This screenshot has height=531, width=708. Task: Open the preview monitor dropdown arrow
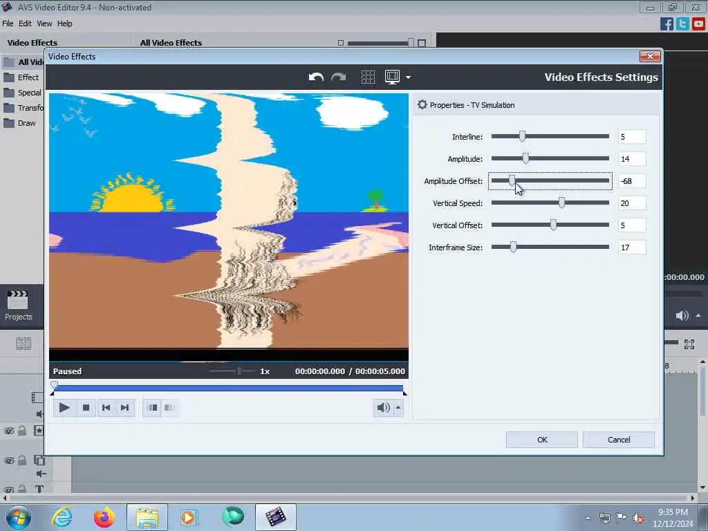click(x=408, y=77)
